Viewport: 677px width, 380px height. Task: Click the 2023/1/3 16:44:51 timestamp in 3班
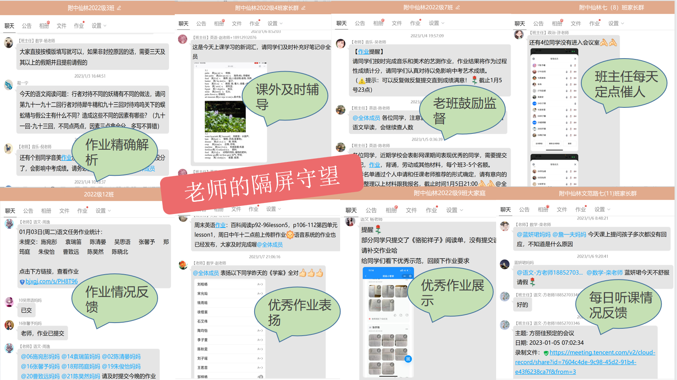(x=90, y=76)
